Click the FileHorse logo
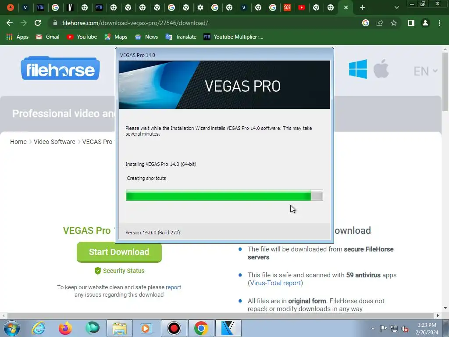Viewport: 449px width, 337px height. click(60, 68)
